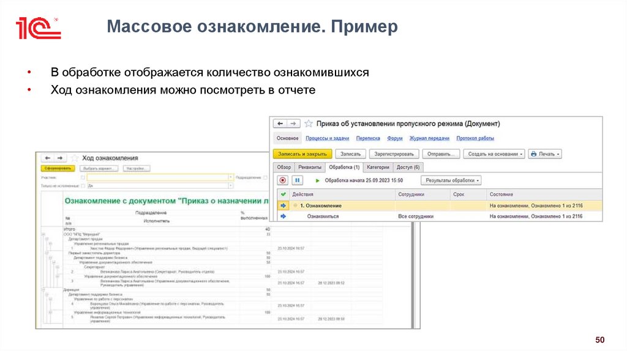Go forward in the Приказ document window
This screenshot has width=627, height=351.
point(293,124)
